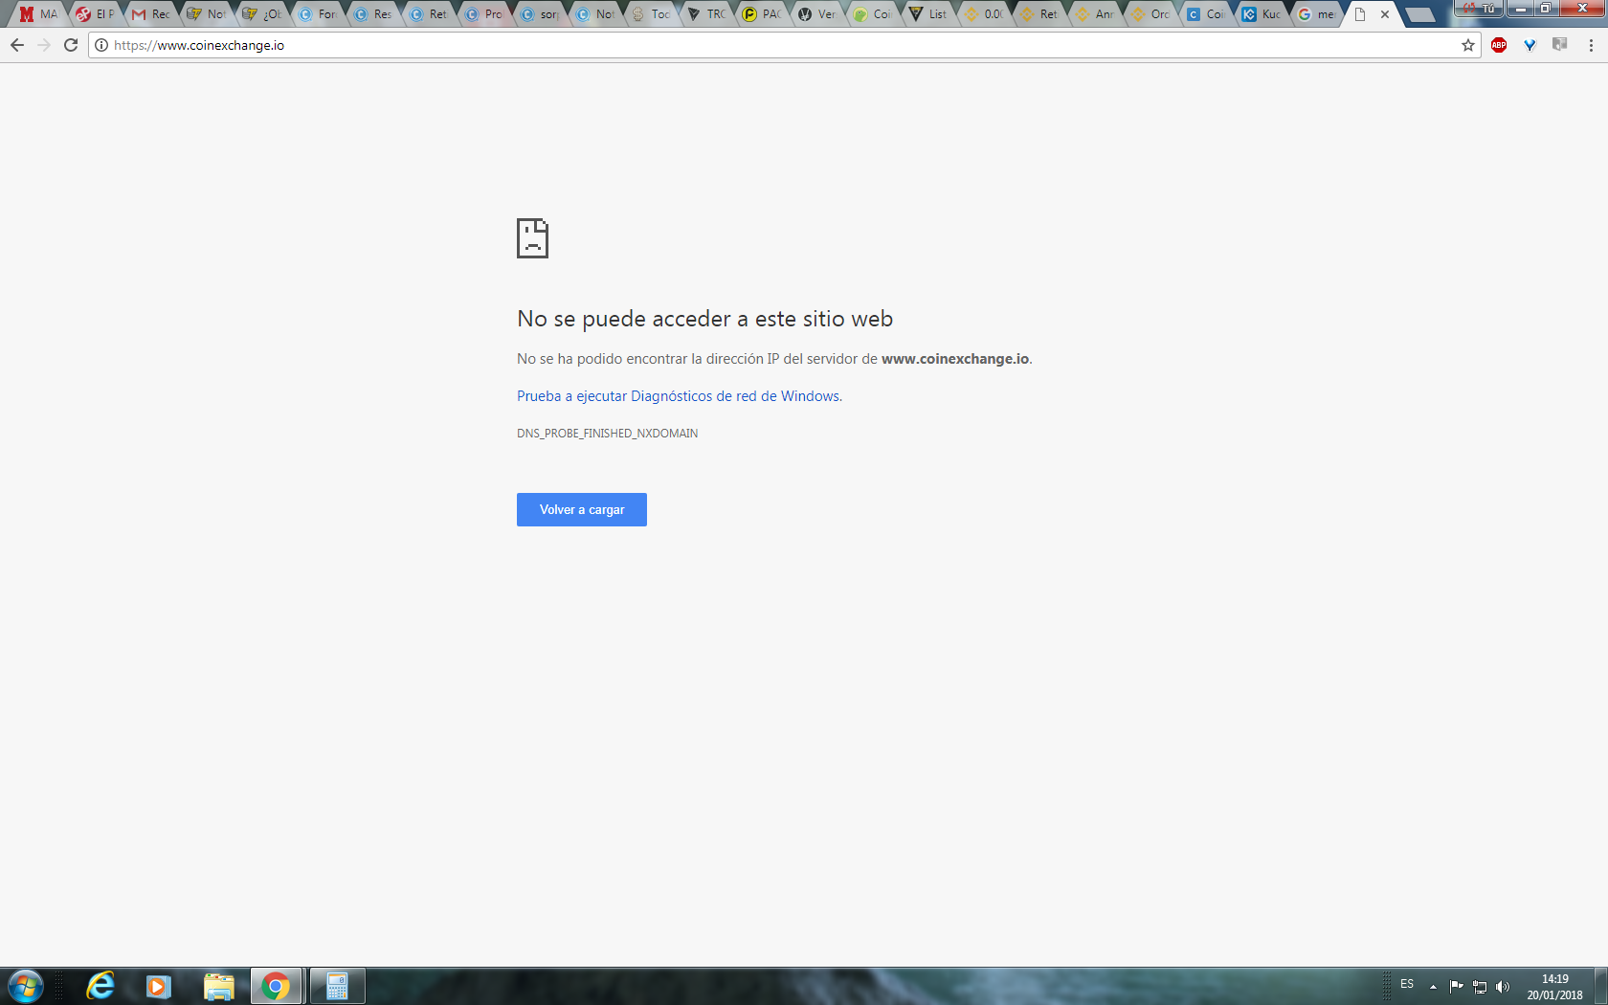This screenshot has width=1608, height=1005.
Task: Close the current blank error tab
Action: [x=1385, y=14]
